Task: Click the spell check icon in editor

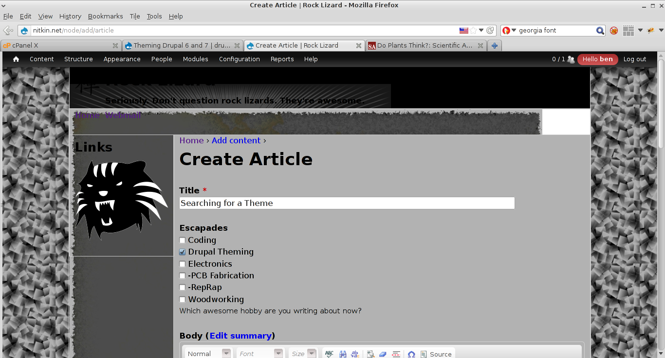Action: [330, 354]
